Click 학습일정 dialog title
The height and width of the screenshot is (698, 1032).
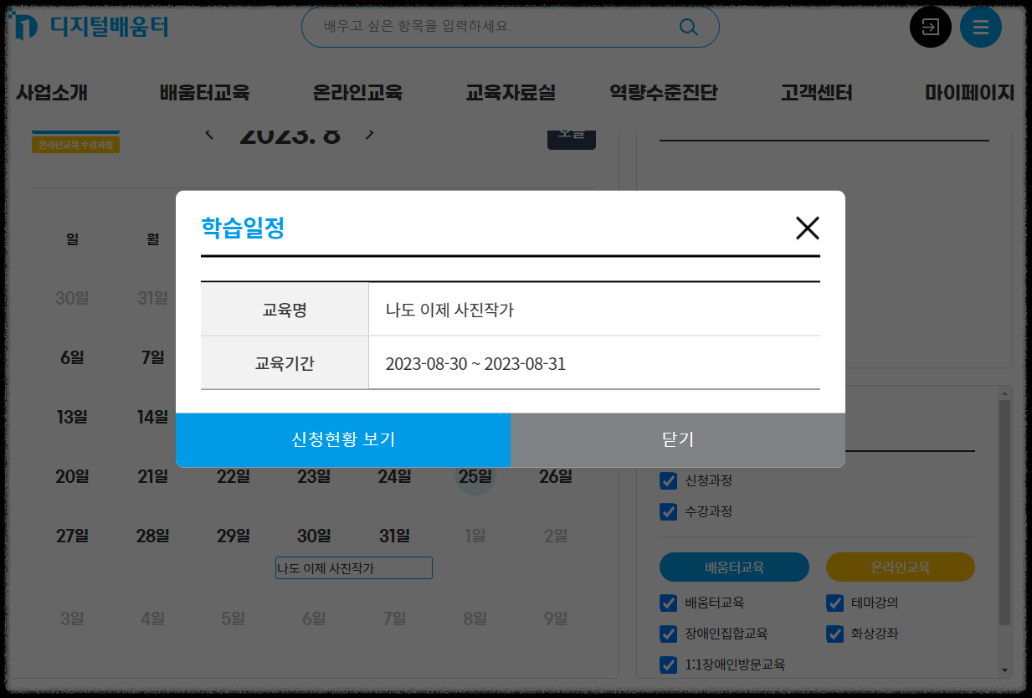(x=243, y=228)
